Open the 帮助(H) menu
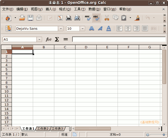This screenshot has height=138, width=168. [x=125, y=9]
